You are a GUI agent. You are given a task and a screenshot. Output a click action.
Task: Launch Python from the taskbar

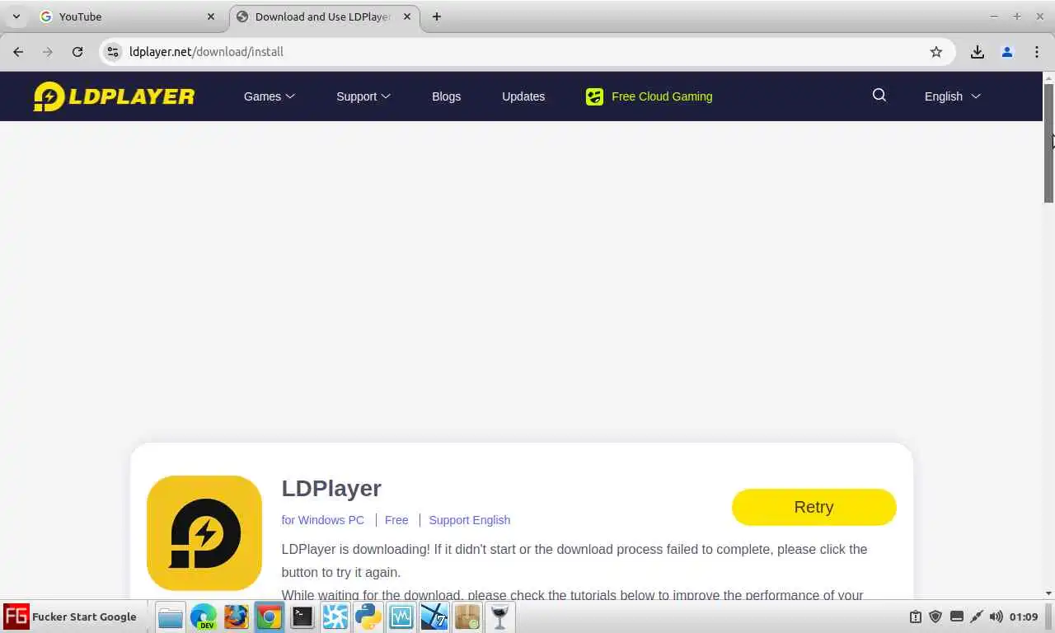click(368, 617)
